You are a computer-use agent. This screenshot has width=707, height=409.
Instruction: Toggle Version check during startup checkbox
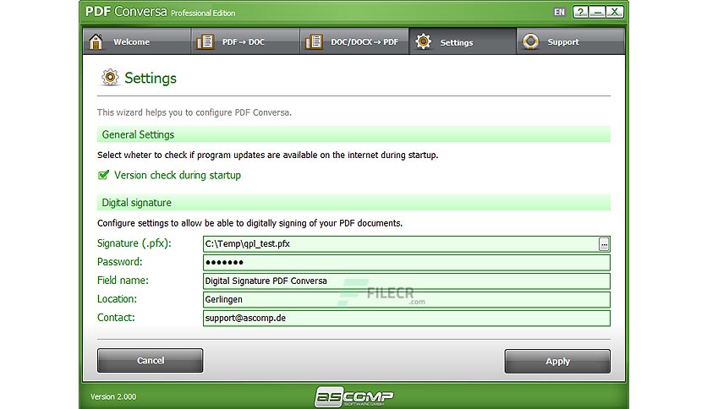104,175
